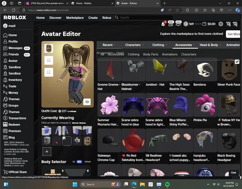Open Robux in the top navigation
The height and width of the screenshot is (189, 242).
click(107, 17)
